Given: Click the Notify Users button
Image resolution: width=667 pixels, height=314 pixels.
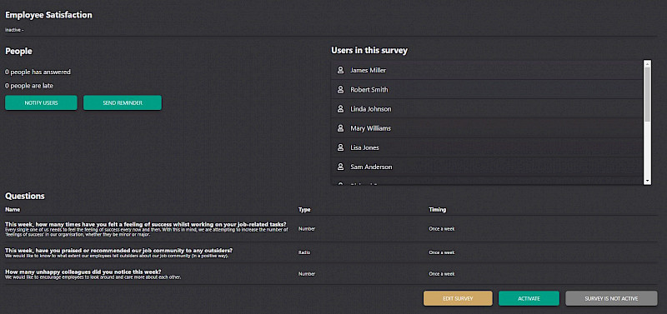Looking at the screenshot, I should point(41,102).
